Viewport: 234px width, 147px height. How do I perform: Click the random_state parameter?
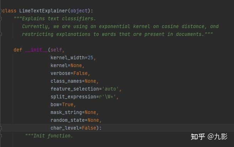pyautogui.click(x=67, y=120)
